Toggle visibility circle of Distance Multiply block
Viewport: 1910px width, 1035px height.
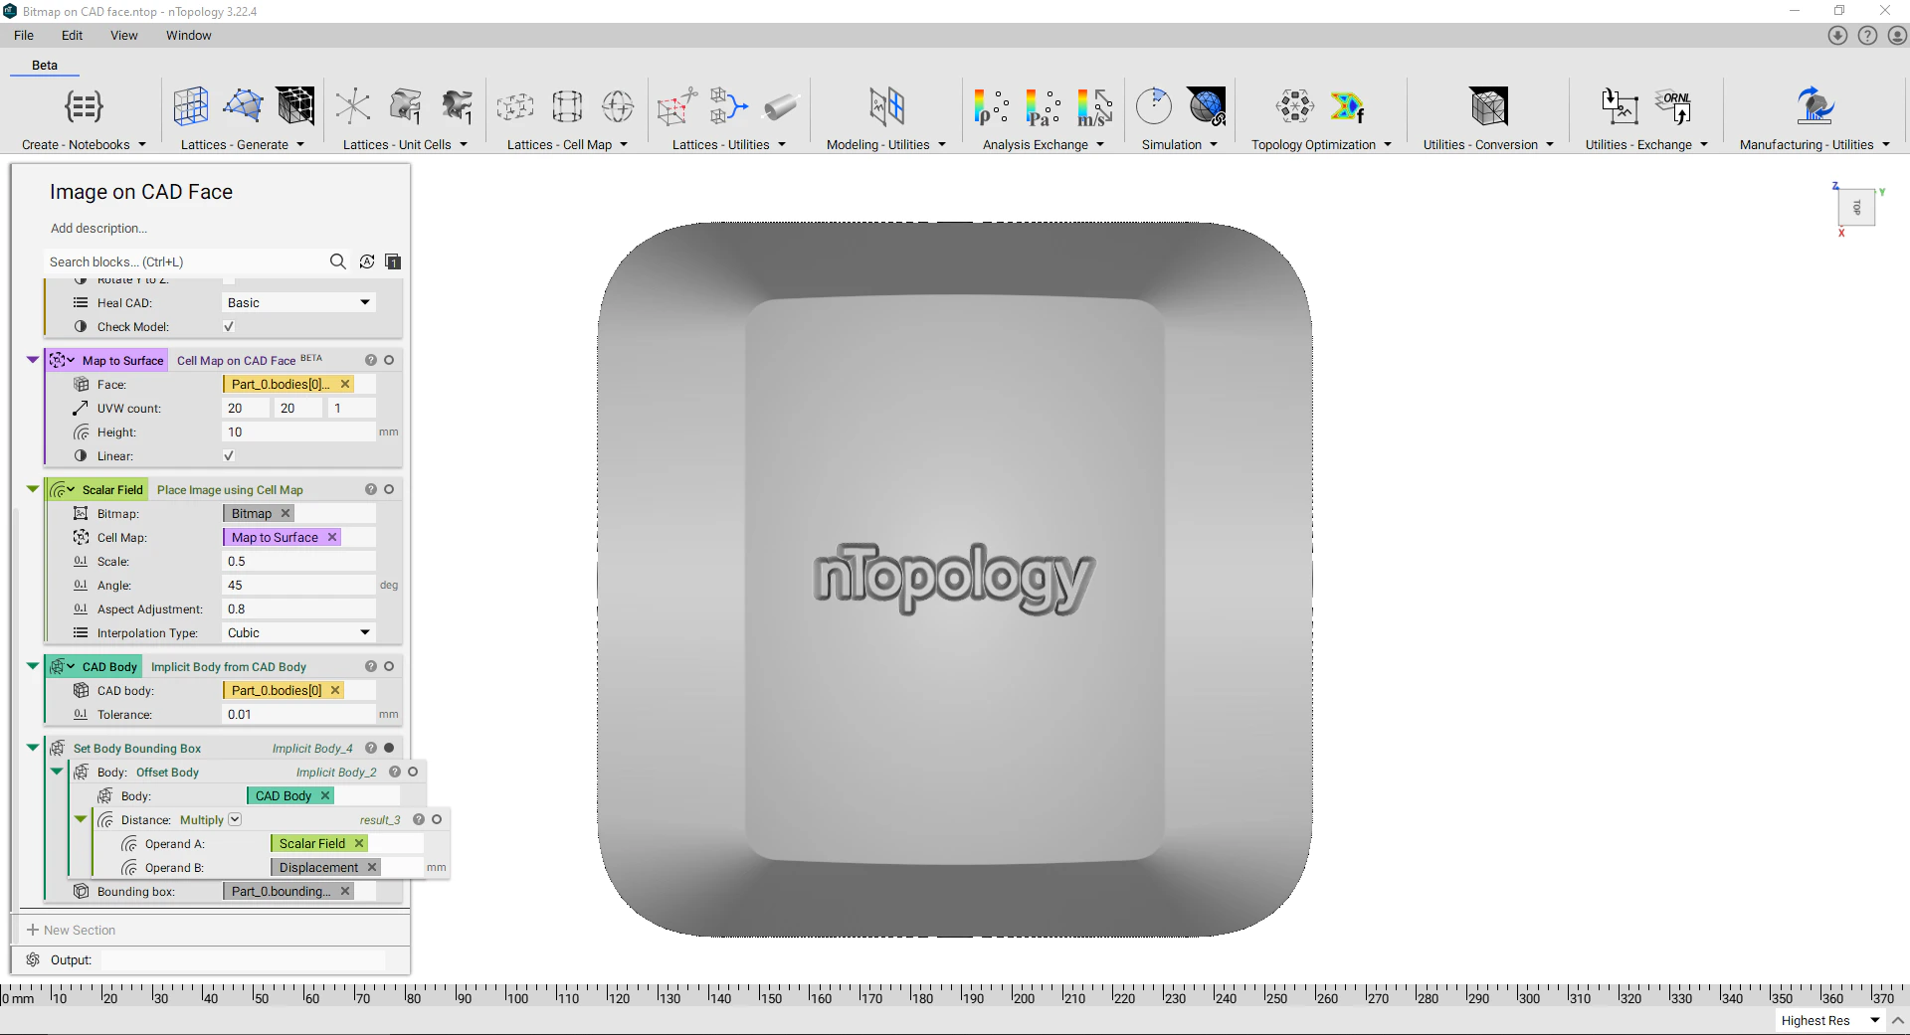coord(437,819)
